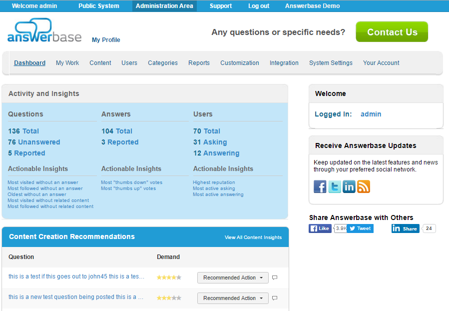Switch to Public System
This screenshot has height=311, width=449.
click(99, 5)
